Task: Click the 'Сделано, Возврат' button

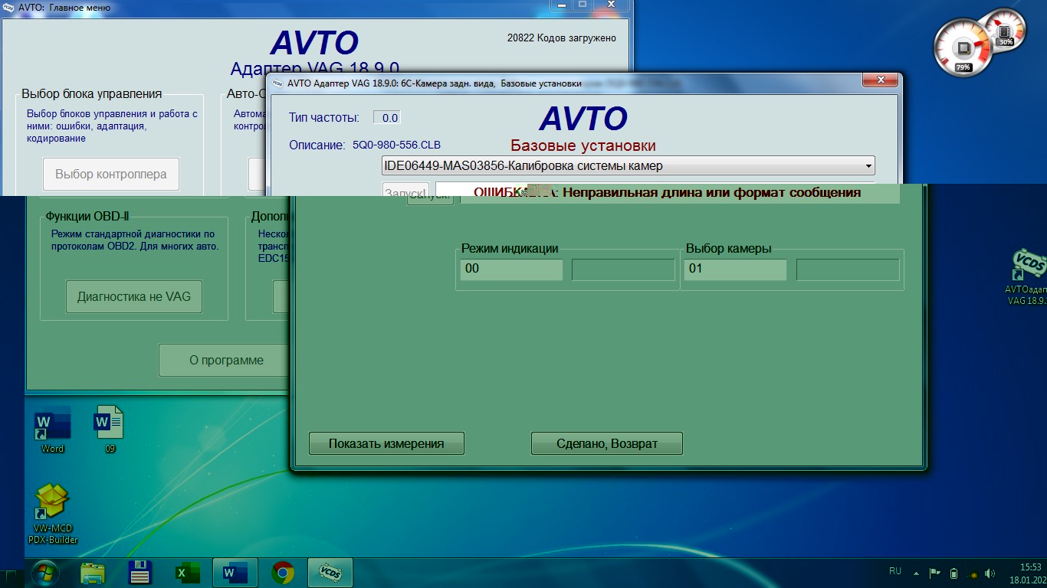Action: (606, 443)
